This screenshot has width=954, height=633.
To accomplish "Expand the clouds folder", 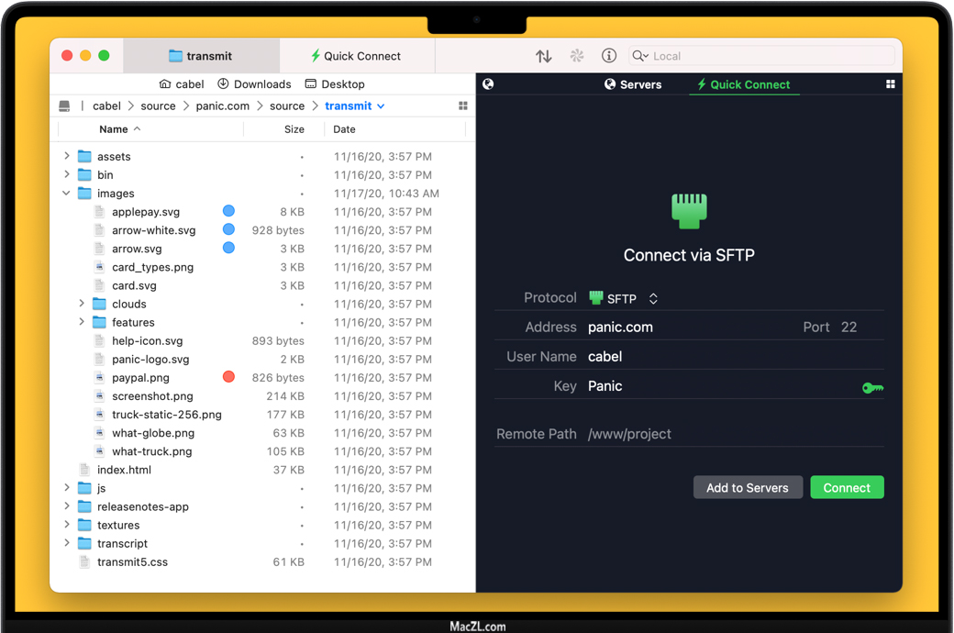I will click(82, 304).
